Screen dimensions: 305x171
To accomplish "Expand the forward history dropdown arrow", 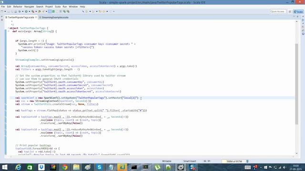I will [x=113, y=11].
